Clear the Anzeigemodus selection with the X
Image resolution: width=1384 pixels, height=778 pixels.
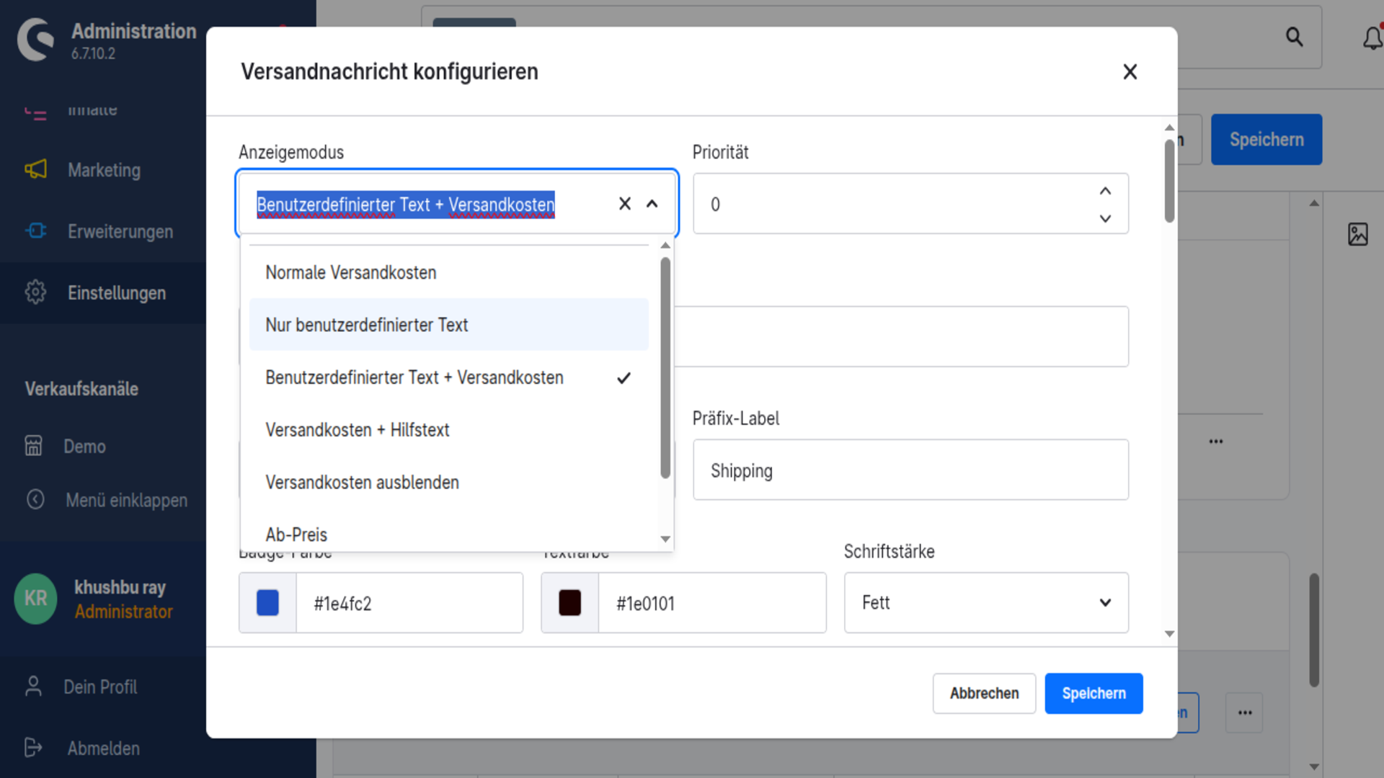[625, 204]
